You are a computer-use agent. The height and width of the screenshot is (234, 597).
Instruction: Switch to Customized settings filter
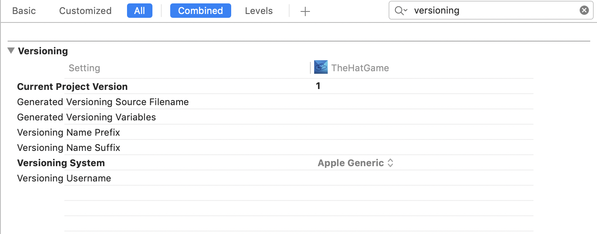click(85, 11)
